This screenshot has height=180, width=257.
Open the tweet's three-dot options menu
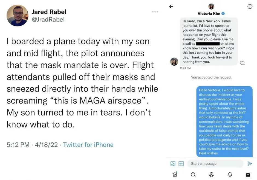pyautogui.click(x=155, y=12)
